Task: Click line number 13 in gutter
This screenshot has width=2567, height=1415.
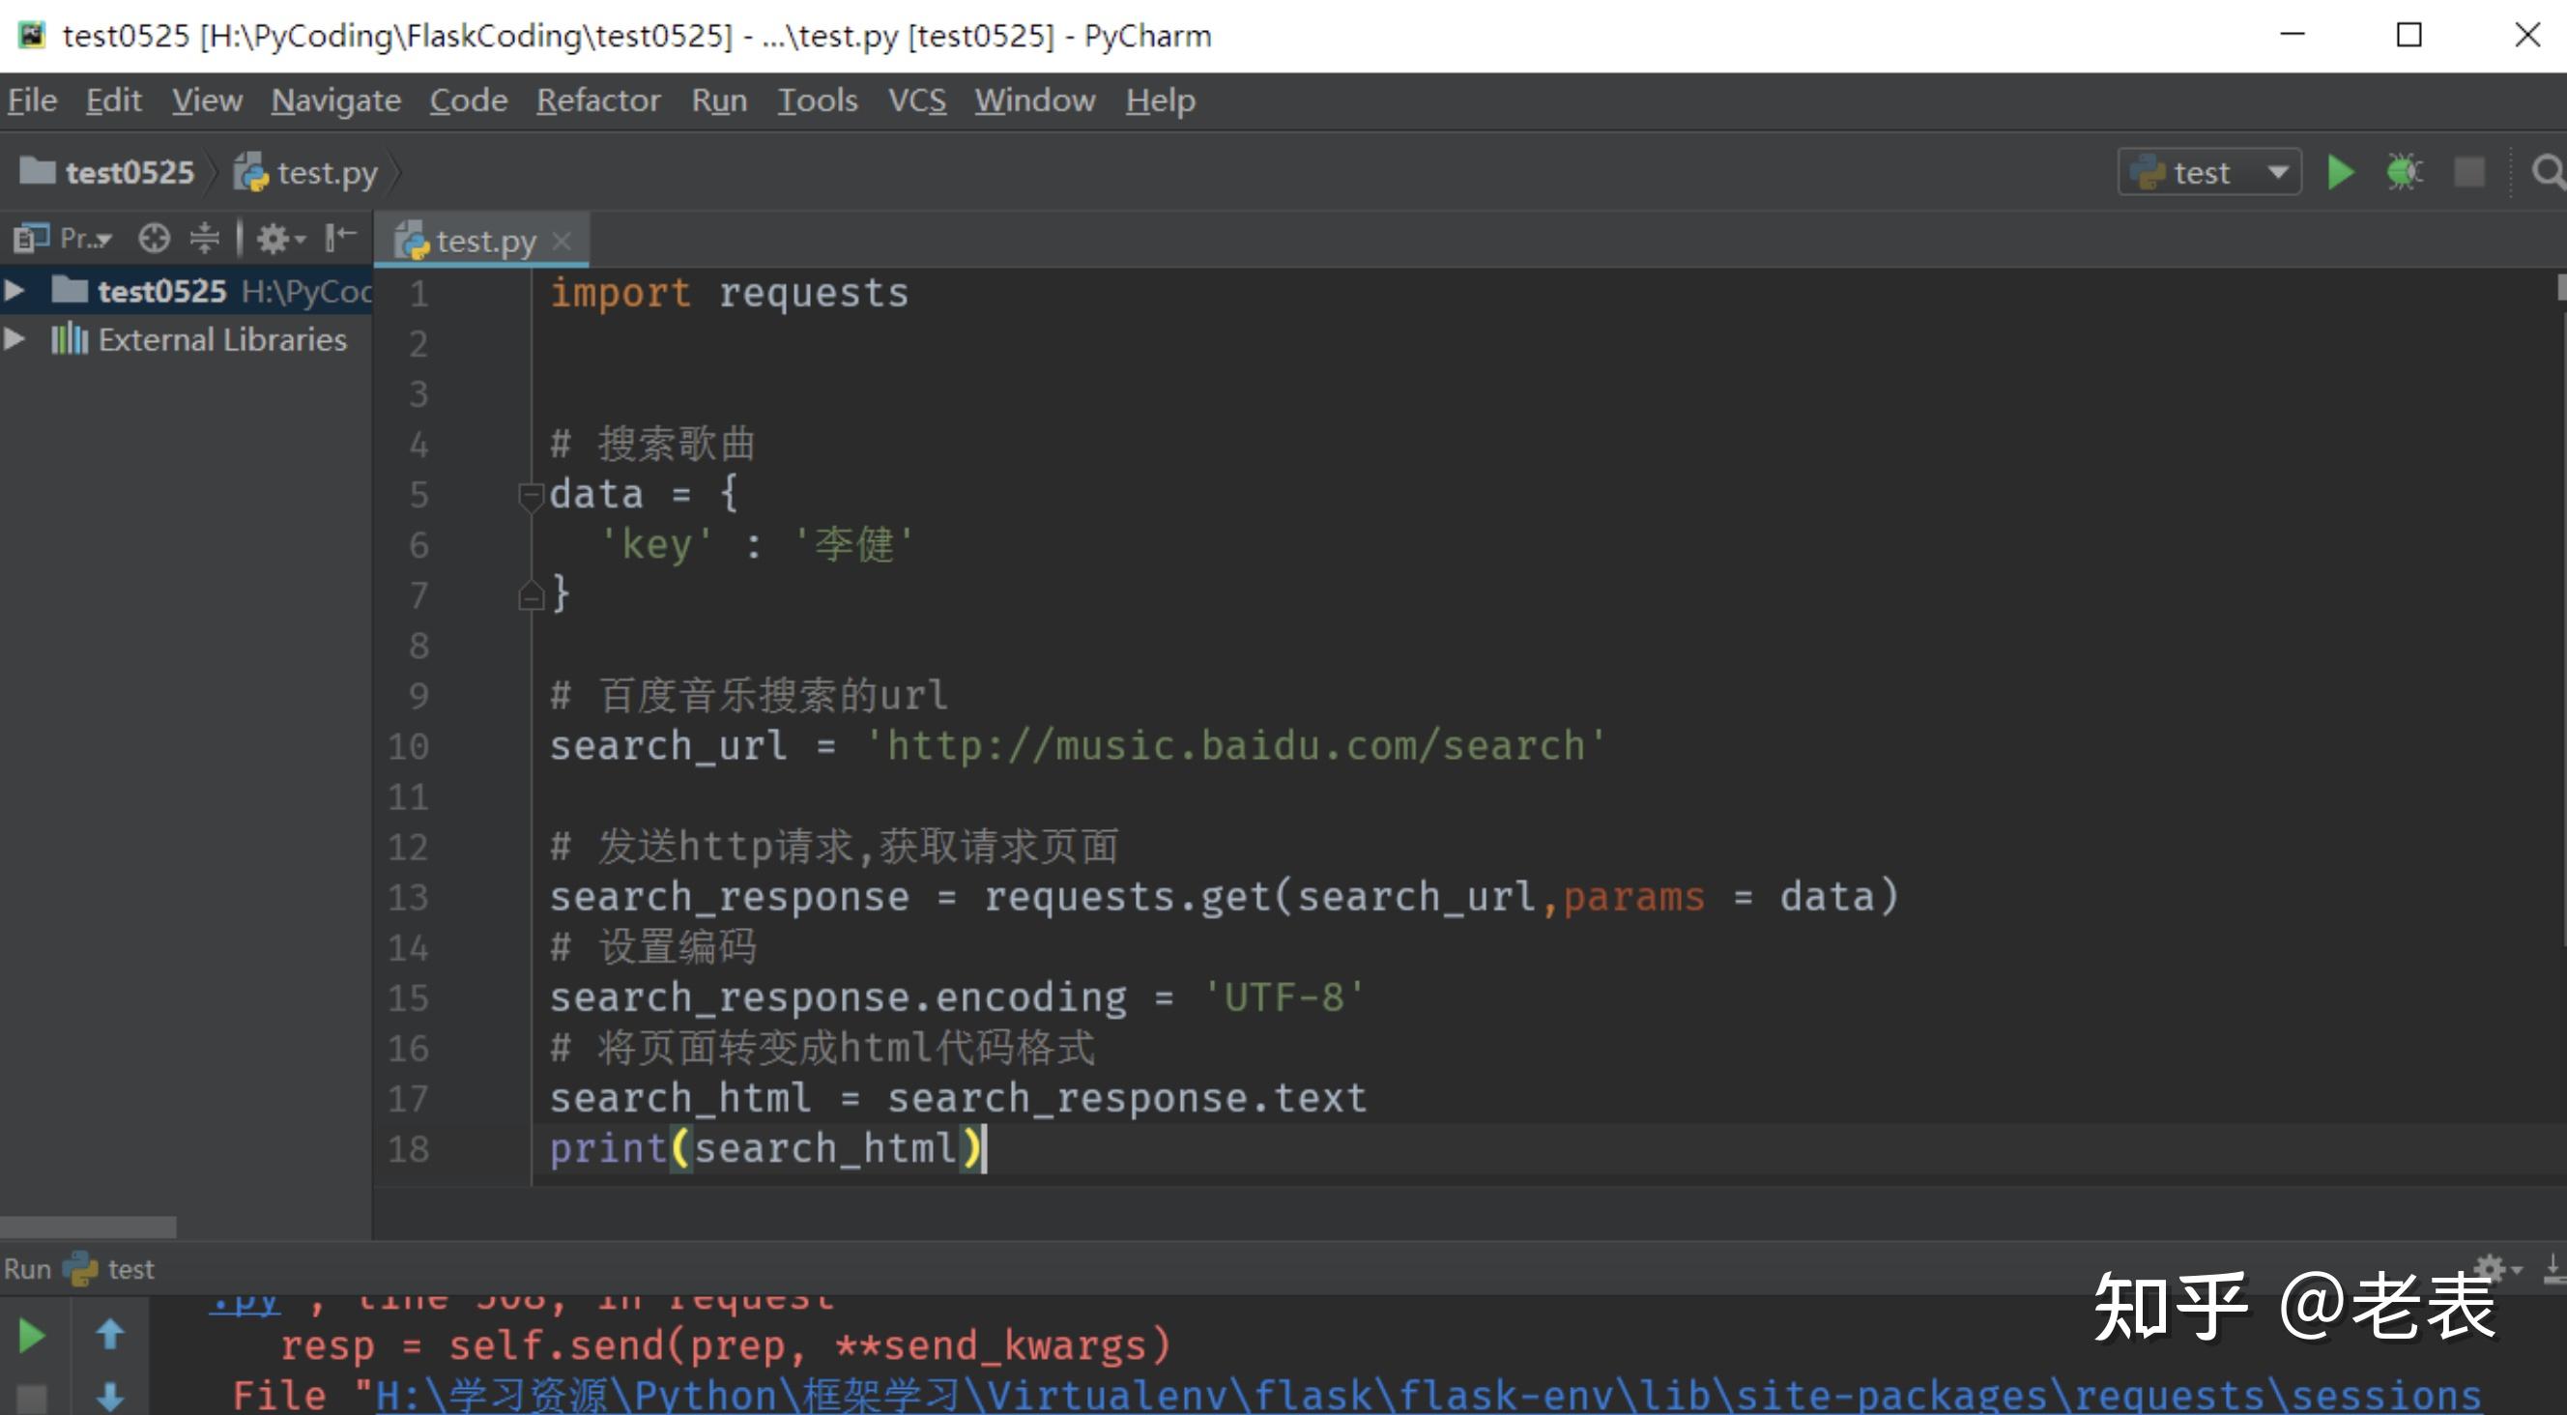Action: (408, 898)
